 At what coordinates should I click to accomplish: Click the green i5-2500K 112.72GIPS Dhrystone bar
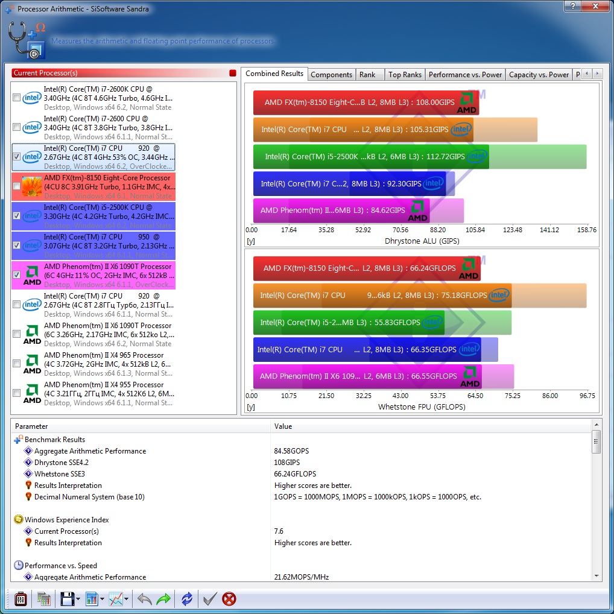point(371,157)
